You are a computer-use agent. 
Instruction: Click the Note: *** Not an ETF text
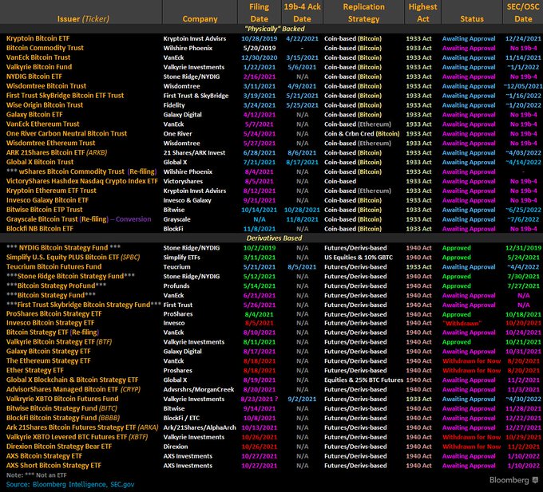point(37,475)
